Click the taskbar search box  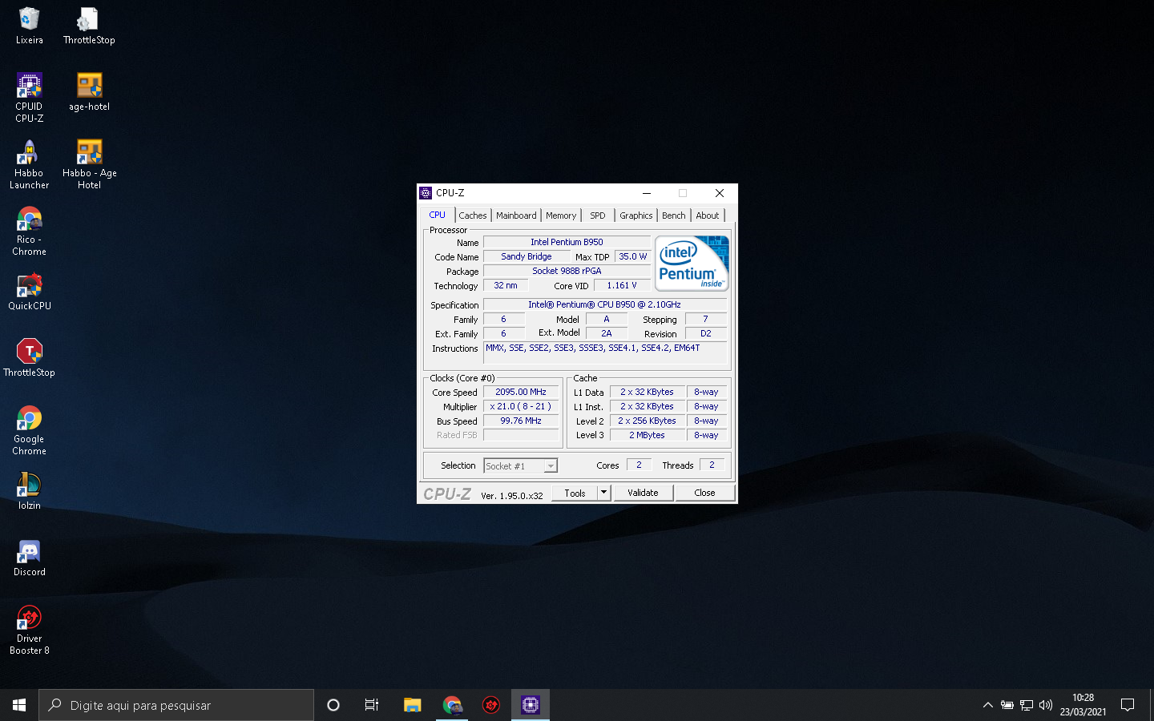coord(176,705)
